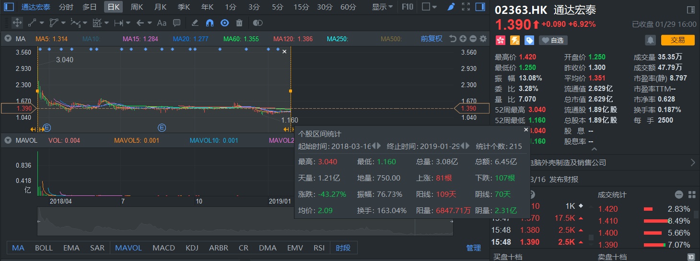Open the 前复权 adjustment dropdown

point(432,39)
